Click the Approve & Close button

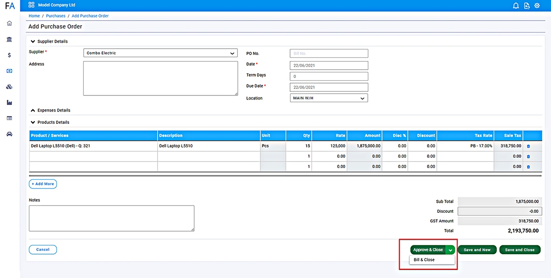tap(428, 250)
